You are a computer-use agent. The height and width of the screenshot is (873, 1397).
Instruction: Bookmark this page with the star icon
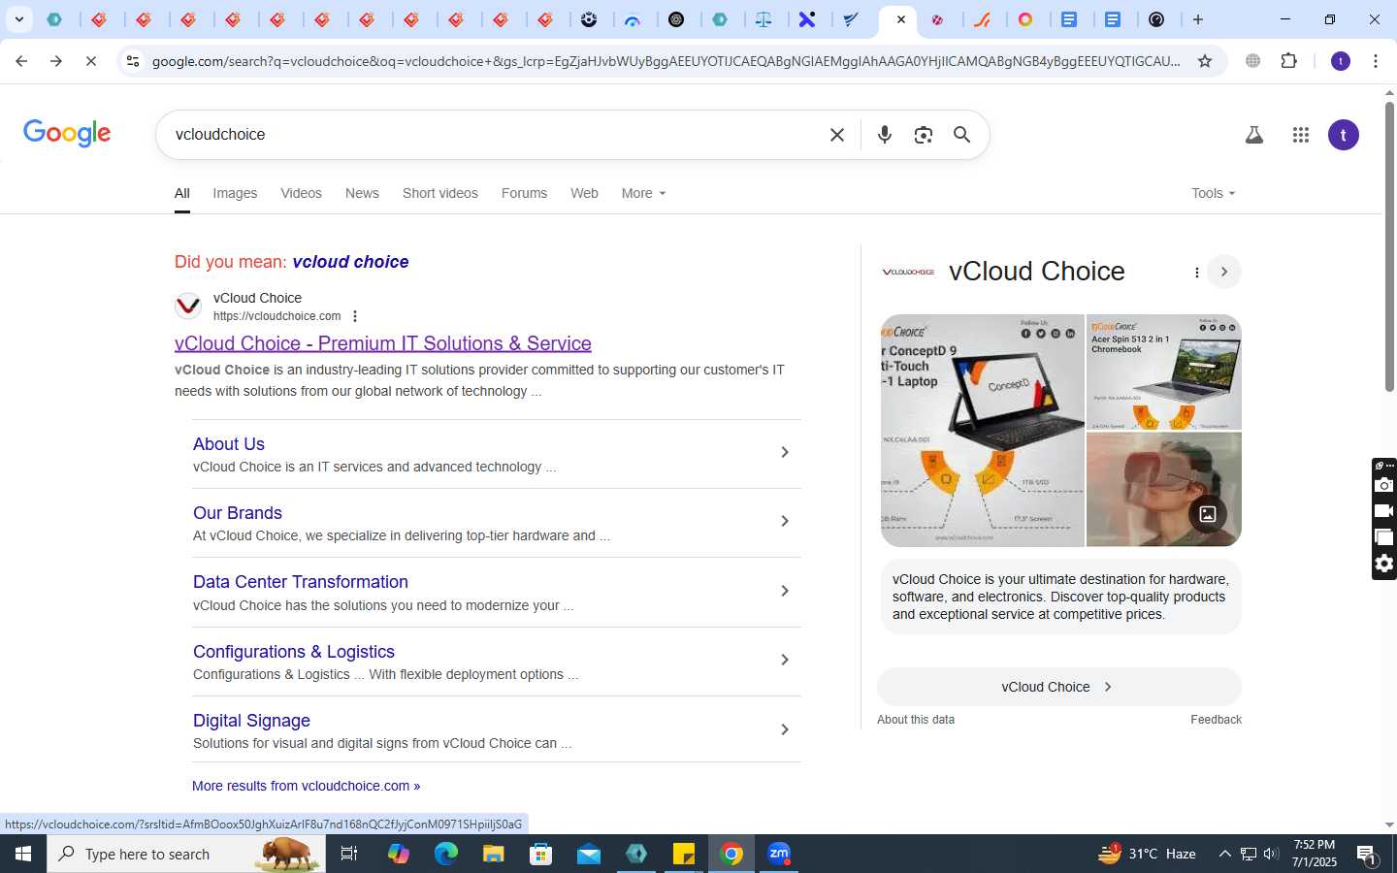(1205, 61)
